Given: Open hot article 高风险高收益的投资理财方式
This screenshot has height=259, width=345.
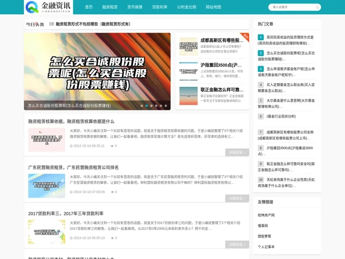Looking at the screenshot, I should (x=286, y=40).
